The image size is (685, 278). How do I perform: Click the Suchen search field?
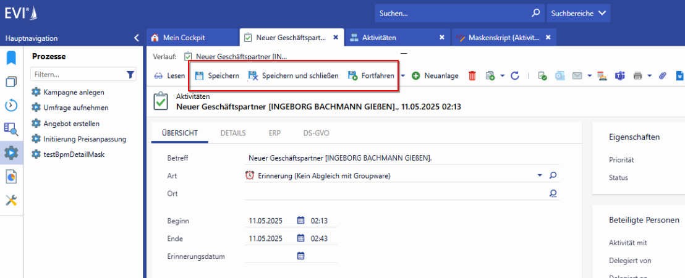pyautogui.click(x=451, y=12)
